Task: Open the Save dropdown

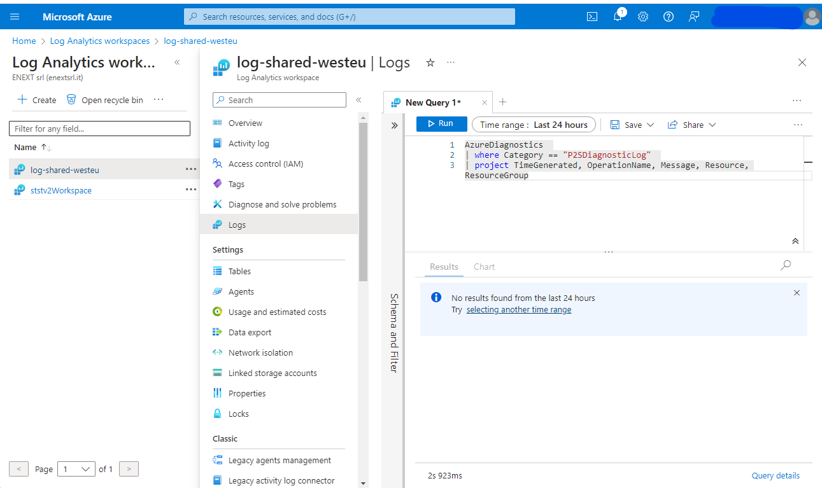Action: pos(632,125)
